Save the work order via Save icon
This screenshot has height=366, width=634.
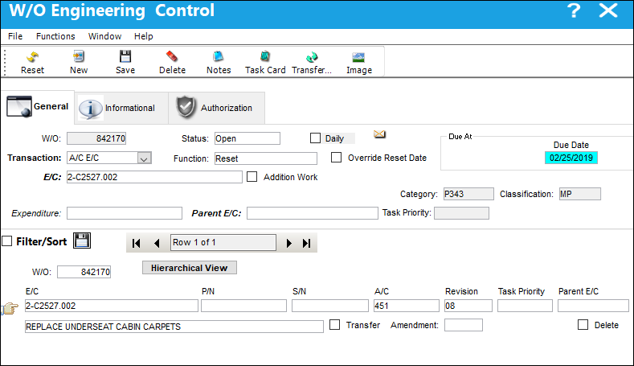tap(125, 56)
